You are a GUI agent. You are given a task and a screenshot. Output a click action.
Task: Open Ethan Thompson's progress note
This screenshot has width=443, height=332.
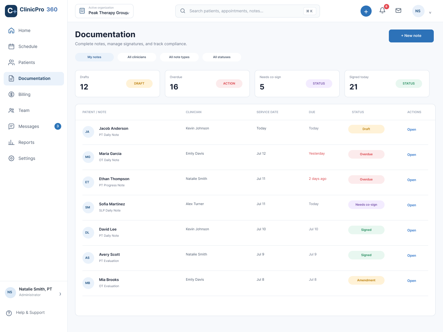[x=412, y=180]
